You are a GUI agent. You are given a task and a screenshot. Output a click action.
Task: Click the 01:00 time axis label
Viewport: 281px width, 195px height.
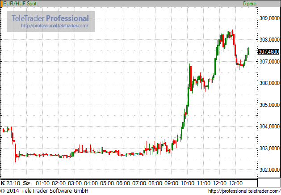coord(42,183)
